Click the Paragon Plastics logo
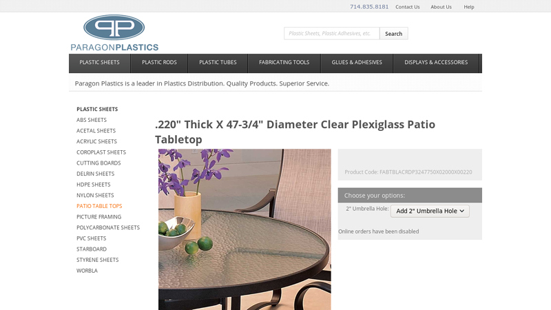The width and height of the screenshot is (551, 310). 114,32
